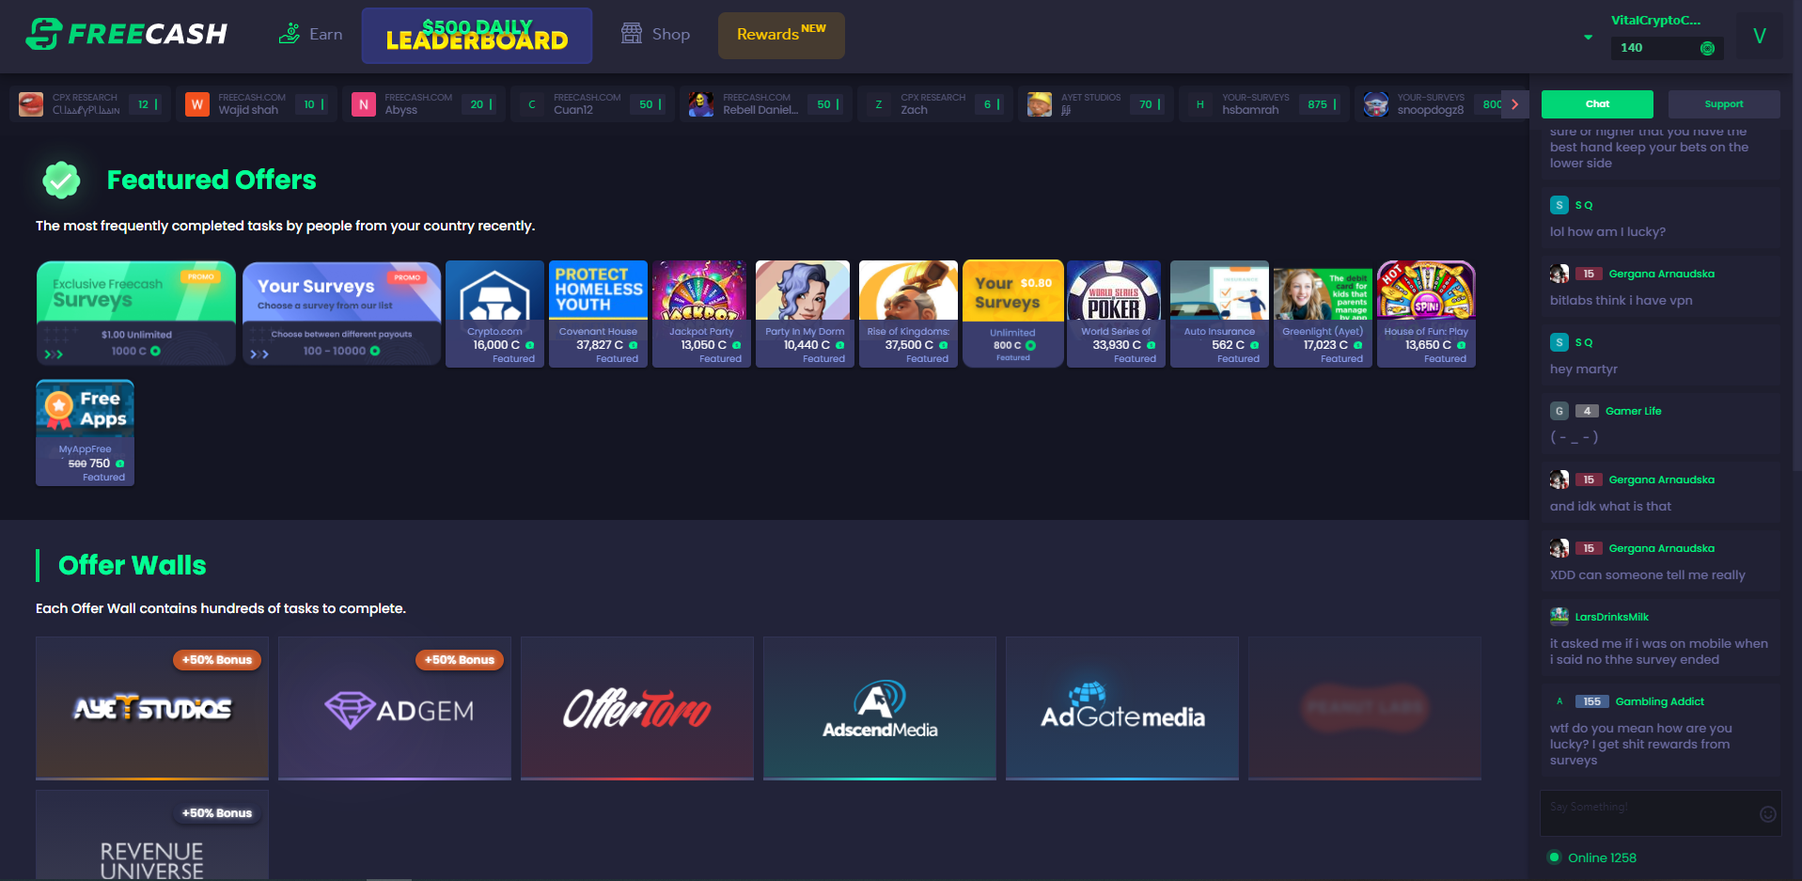
Task: Open the Exclusive Freecash Surveys promo card
Action: 136,313
